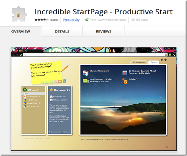
Task: Pick the yellow note color swatch
Action: click(x=42, y=82)
